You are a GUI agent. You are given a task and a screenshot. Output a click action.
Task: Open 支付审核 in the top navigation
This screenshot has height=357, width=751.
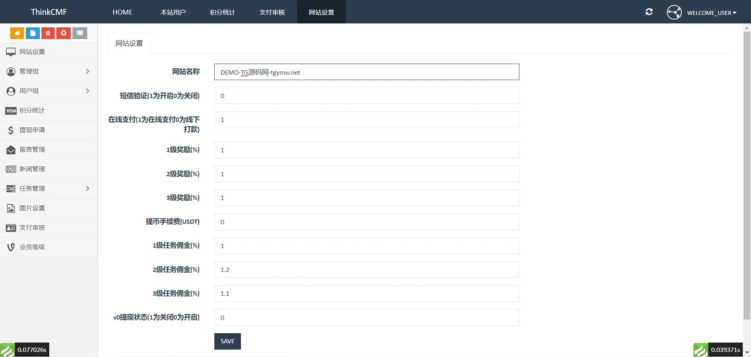(272, 12)
